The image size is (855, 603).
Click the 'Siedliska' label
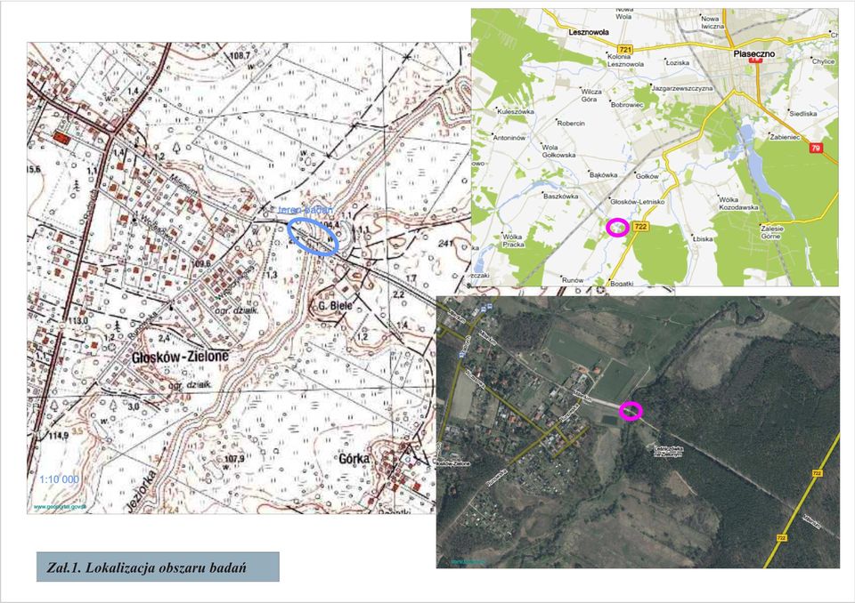(x=803, y=113)
